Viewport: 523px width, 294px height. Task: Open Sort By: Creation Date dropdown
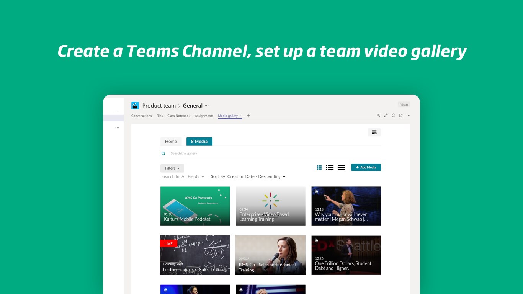tap(248, 177)
